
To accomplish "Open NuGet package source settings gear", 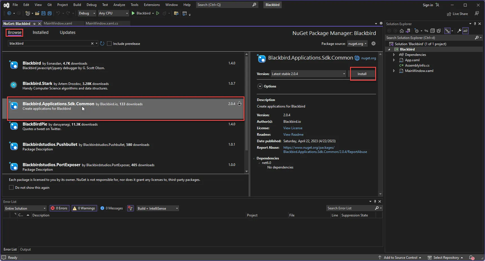I will (373, 43).
